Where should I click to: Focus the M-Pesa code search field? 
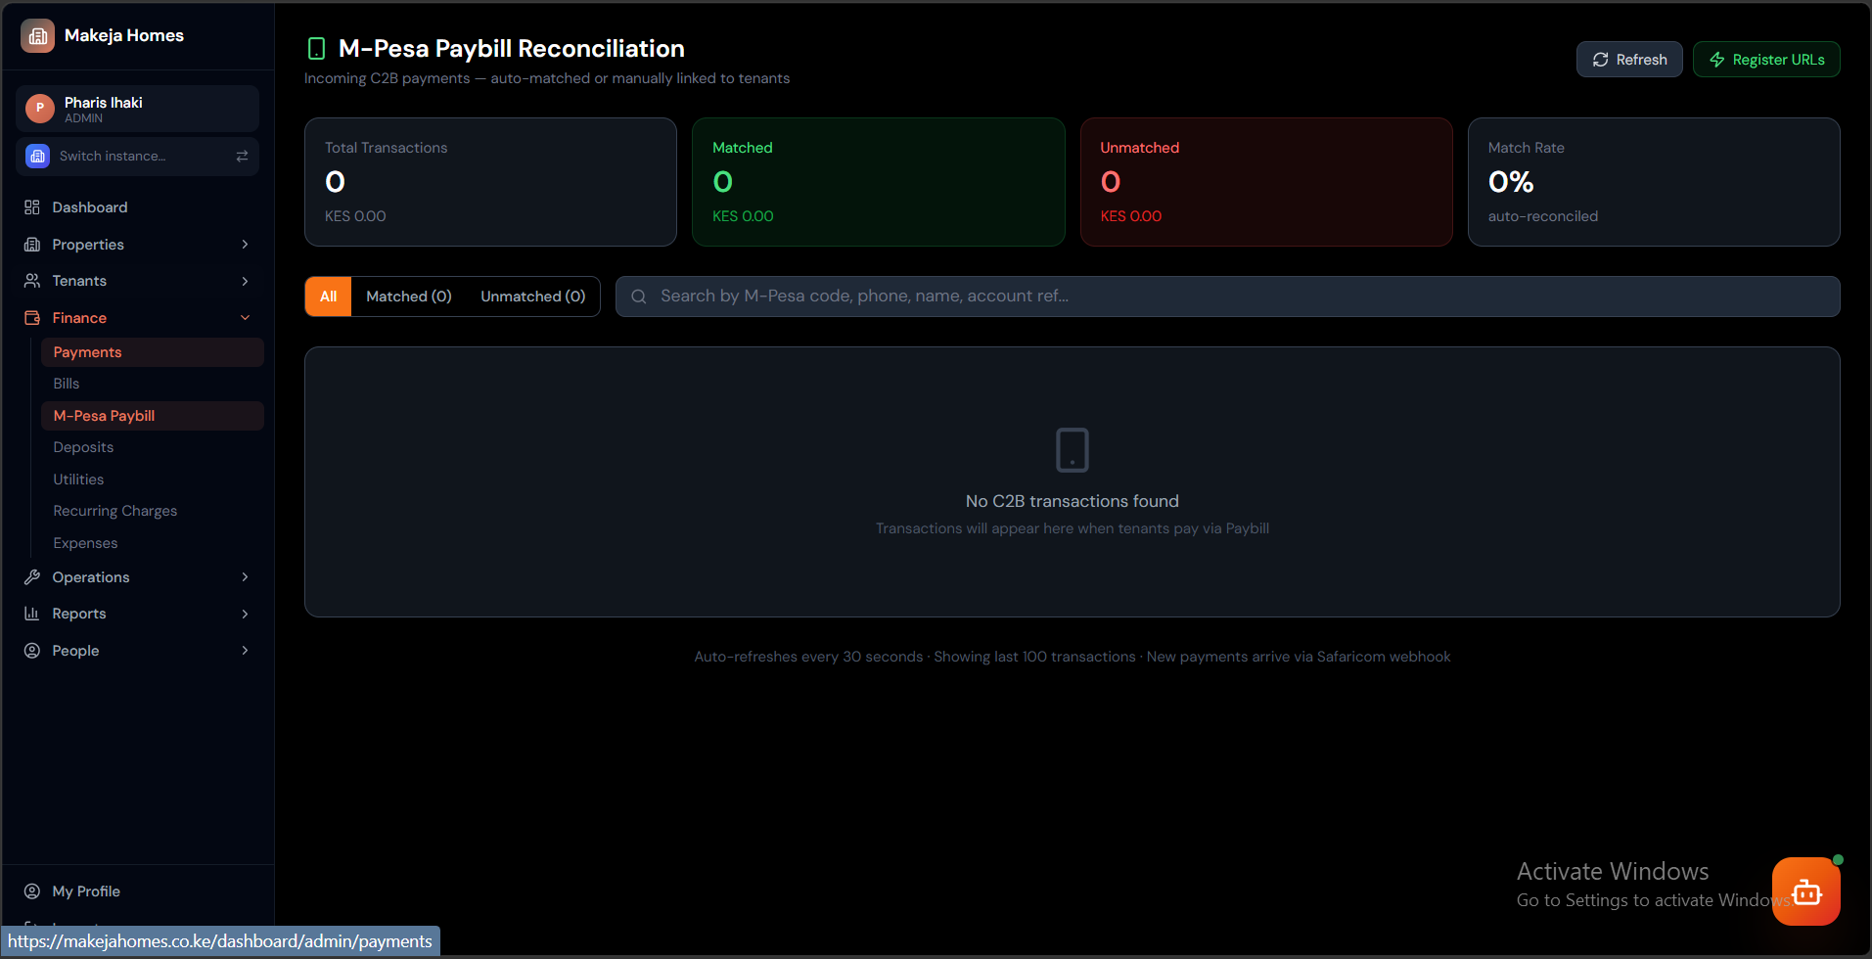(1228, 297)
